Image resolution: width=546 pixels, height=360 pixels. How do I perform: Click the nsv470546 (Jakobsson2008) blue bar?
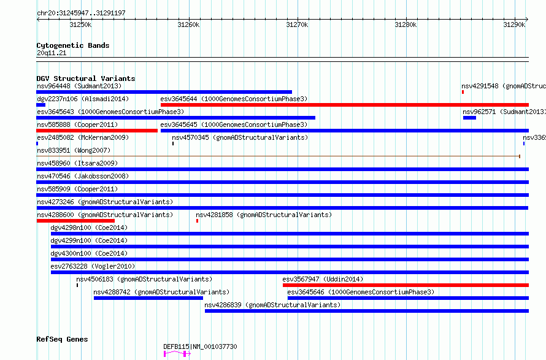[282, 182]
